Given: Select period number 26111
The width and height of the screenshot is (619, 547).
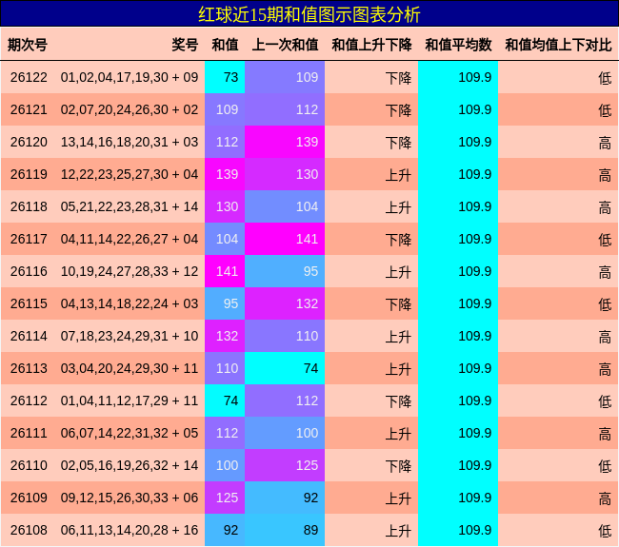Looking at the screenshot, I should tap(29, 433).
